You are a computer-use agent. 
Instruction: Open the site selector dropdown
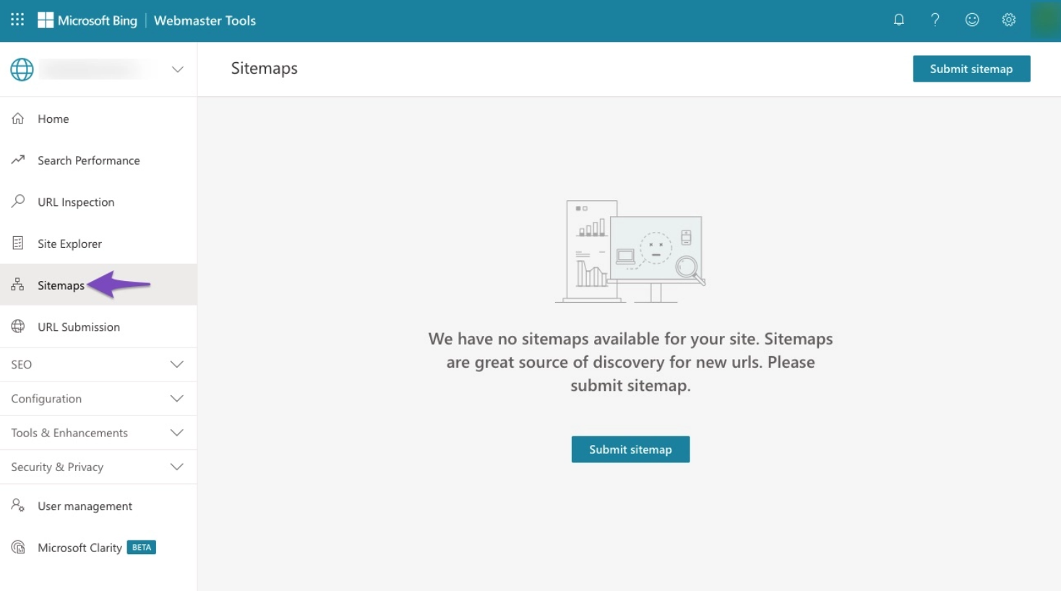[x=178, y=69]
